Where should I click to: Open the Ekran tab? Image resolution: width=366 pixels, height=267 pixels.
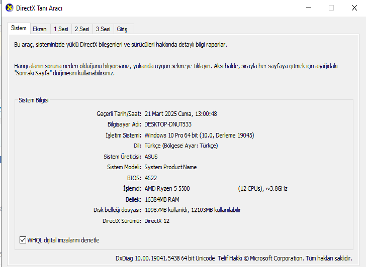click(40, 29)
